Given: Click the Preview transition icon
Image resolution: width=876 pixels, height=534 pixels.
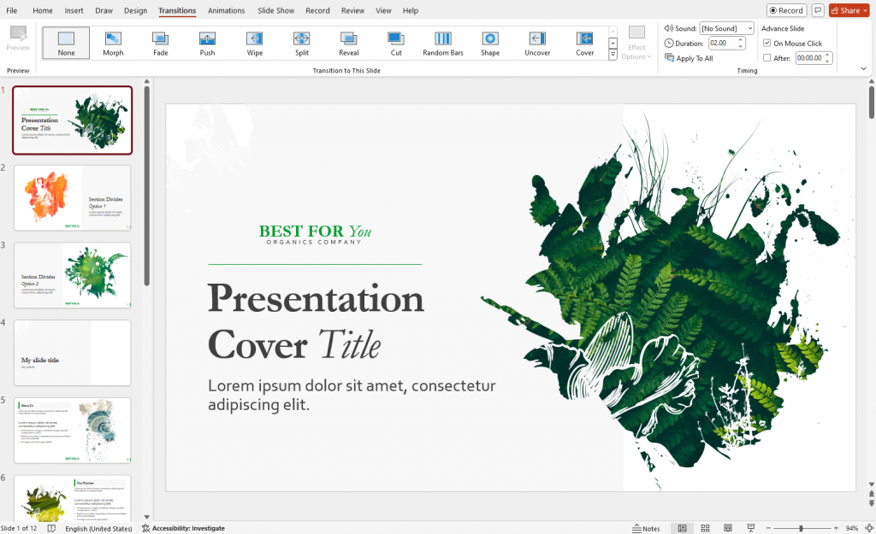Looking at the screenshot, I should 19,39.
